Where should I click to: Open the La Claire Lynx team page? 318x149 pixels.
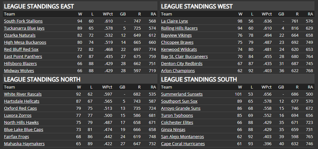pyautogui.click(x=174, y=21)
